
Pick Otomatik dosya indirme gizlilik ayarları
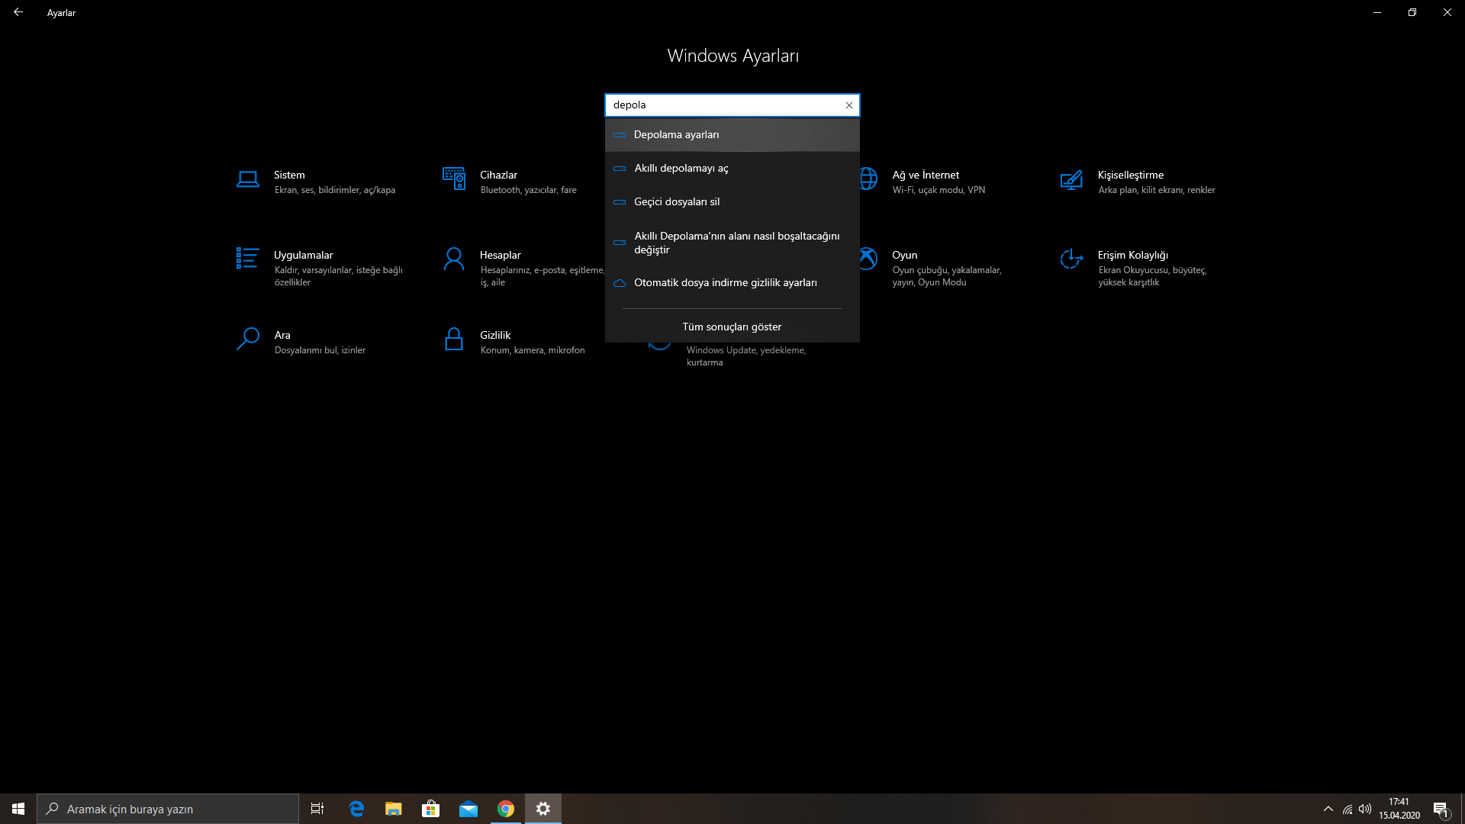coord(725,283)
